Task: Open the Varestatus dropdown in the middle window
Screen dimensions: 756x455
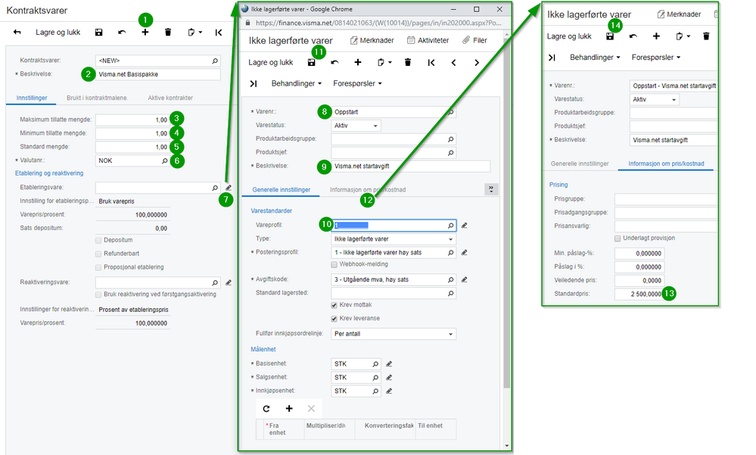Action: coord(356,126)
